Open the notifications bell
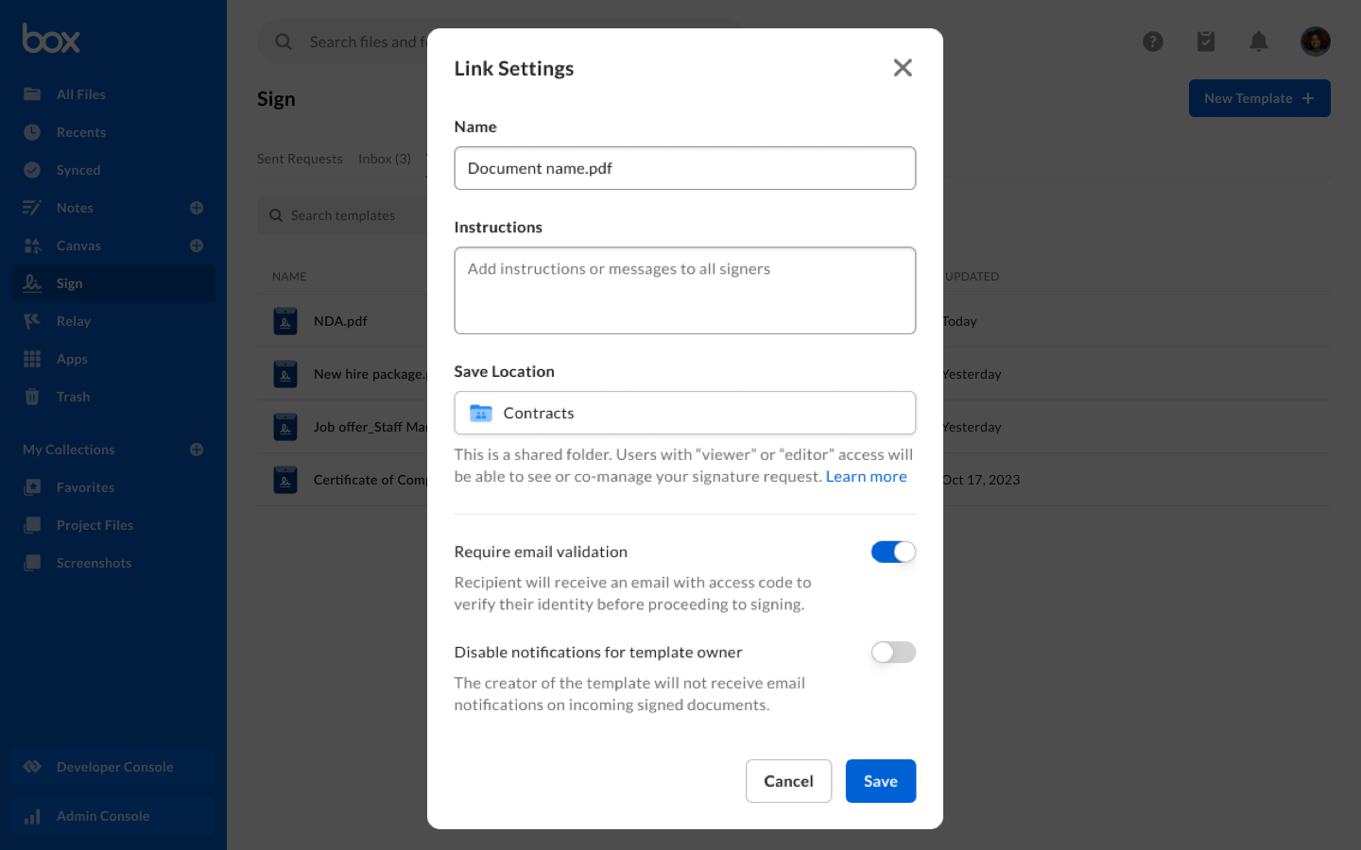This screenshot has height=850, width=1361. click(1259, 42)
